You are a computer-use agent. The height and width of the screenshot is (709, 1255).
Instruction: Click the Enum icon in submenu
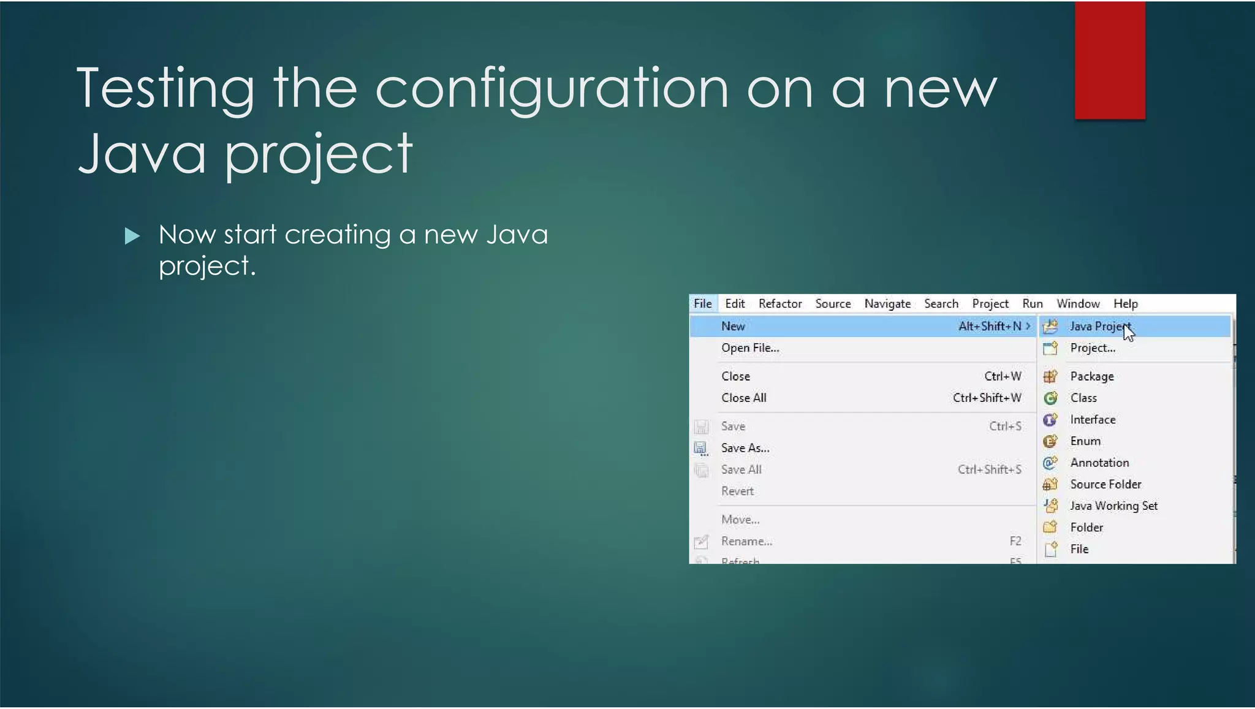(1050, 441)
